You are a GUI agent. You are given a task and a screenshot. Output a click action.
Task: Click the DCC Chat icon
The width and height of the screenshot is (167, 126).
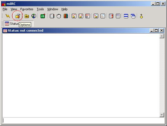click(81, 16)
